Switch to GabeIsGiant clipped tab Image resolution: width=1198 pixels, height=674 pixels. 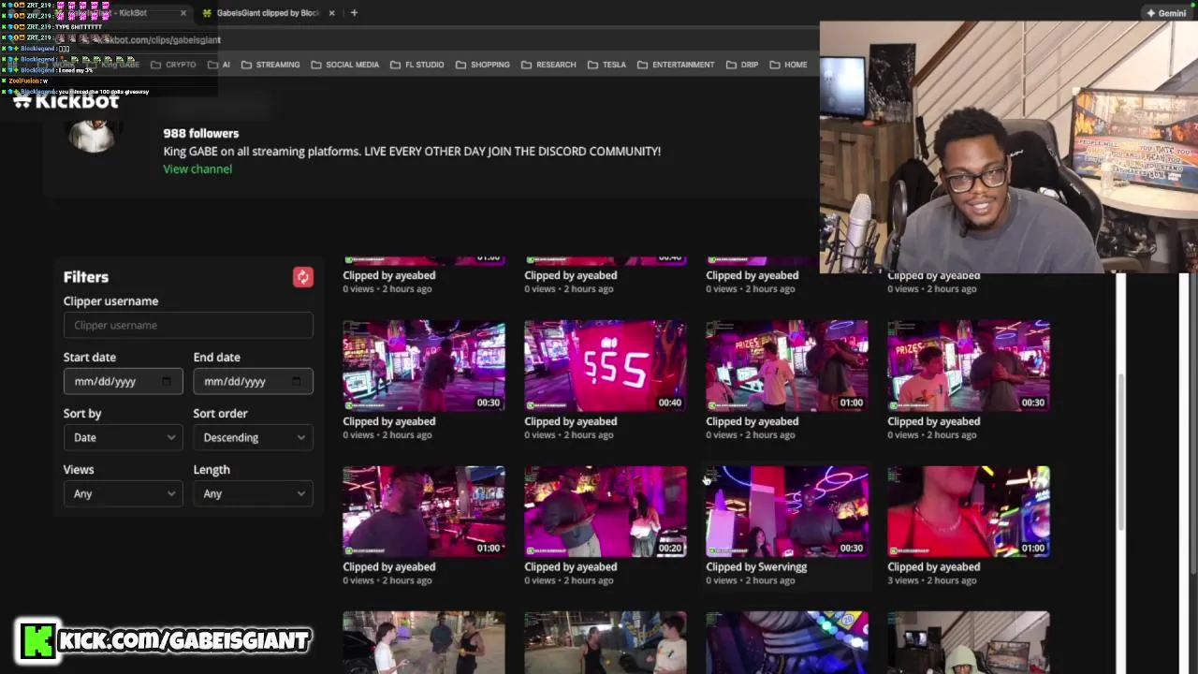point(268,13)
